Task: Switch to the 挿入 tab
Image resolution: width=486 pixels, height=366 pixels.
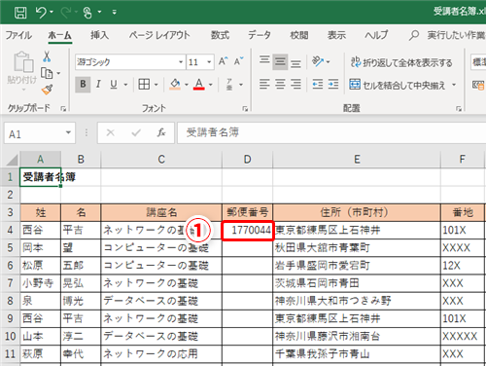Action: pos(99,35)
